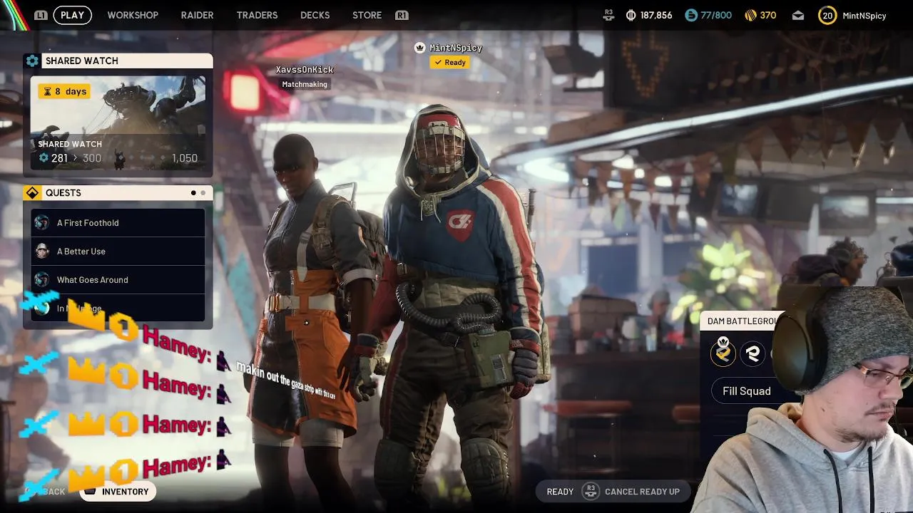Click the blue token icon beside 77/800
The image size is (913, 513).
(690, 15)
